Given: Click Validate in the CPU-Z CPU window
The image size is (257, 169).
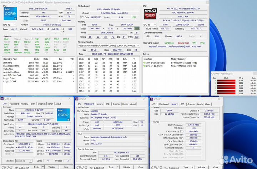Looking at the screenshot, I should tap(52, 167).
